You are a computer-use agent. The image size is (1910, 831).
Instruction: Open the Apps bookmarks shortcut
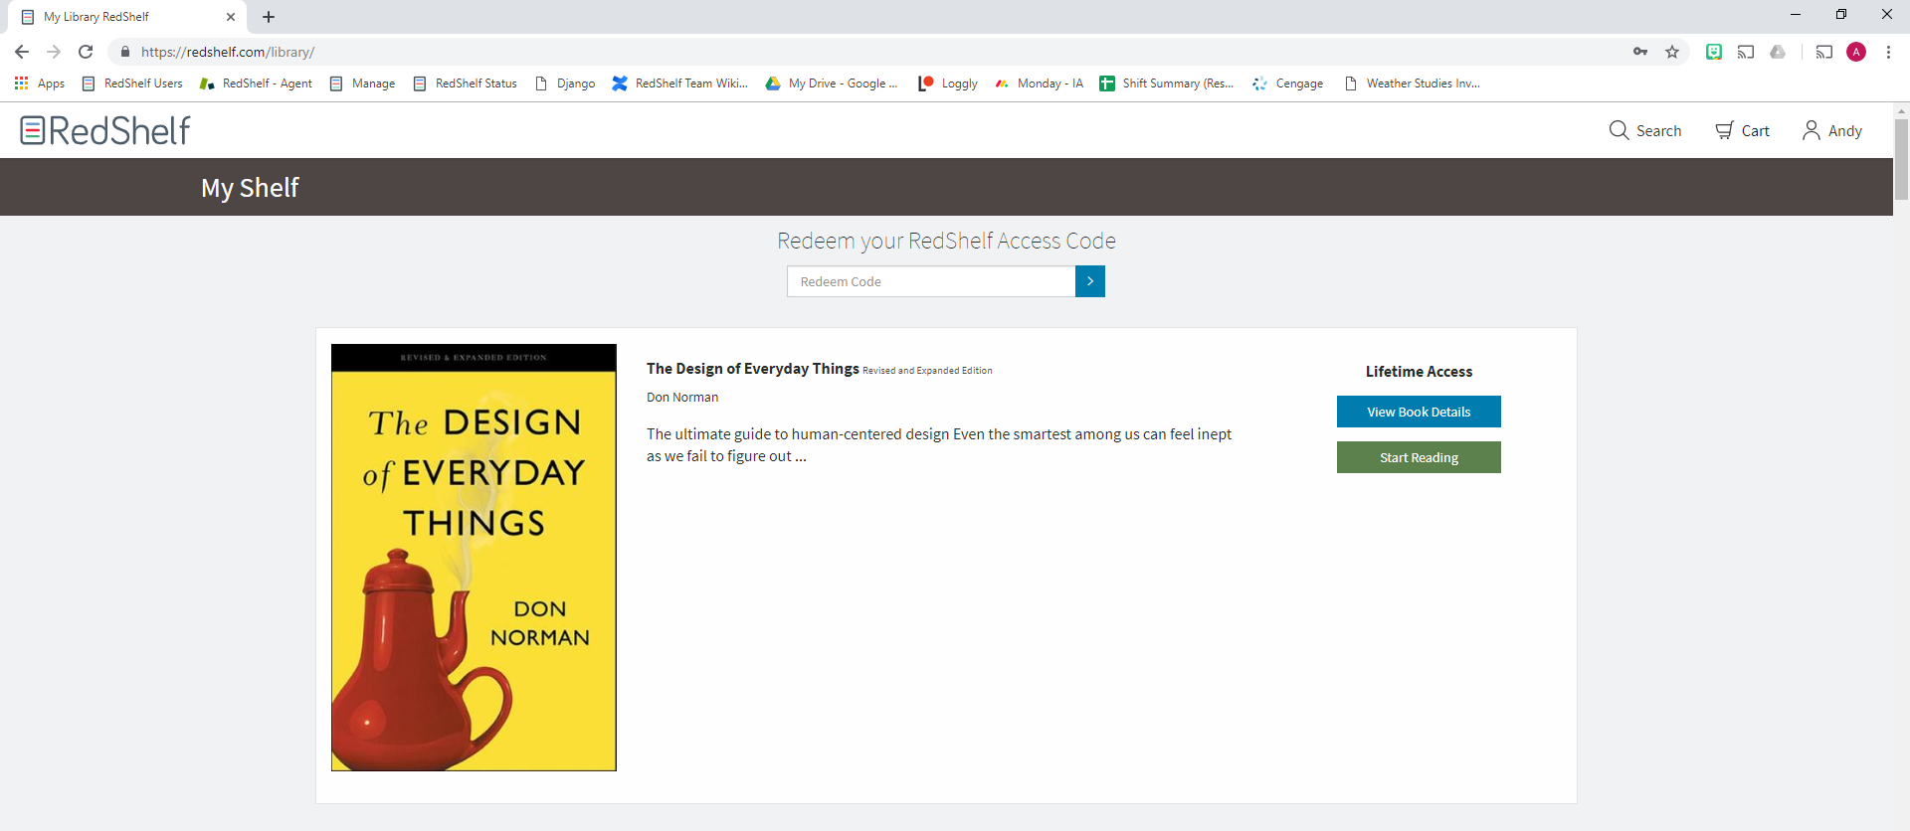(x=40, y=83)
